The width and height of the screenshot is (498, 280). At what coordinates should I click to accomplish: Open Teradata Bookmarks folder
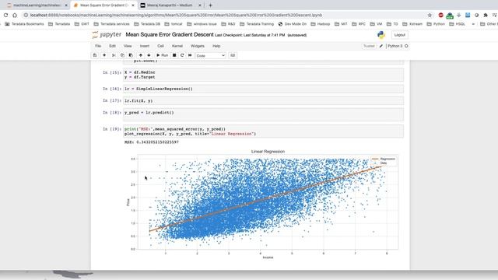point(24,24)
